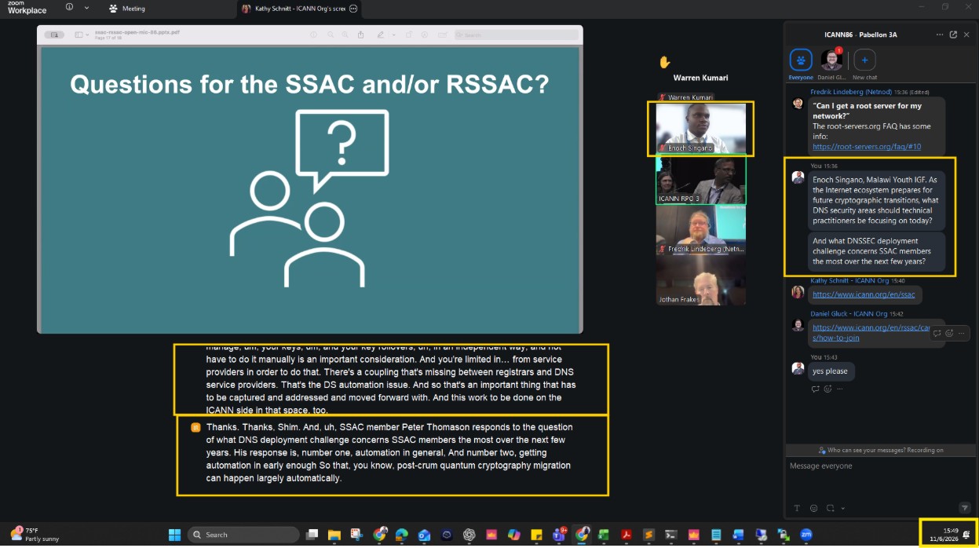This screenshot has height=548, width=979.
Task: Send the chat message
Action: (x=965, y=508)
